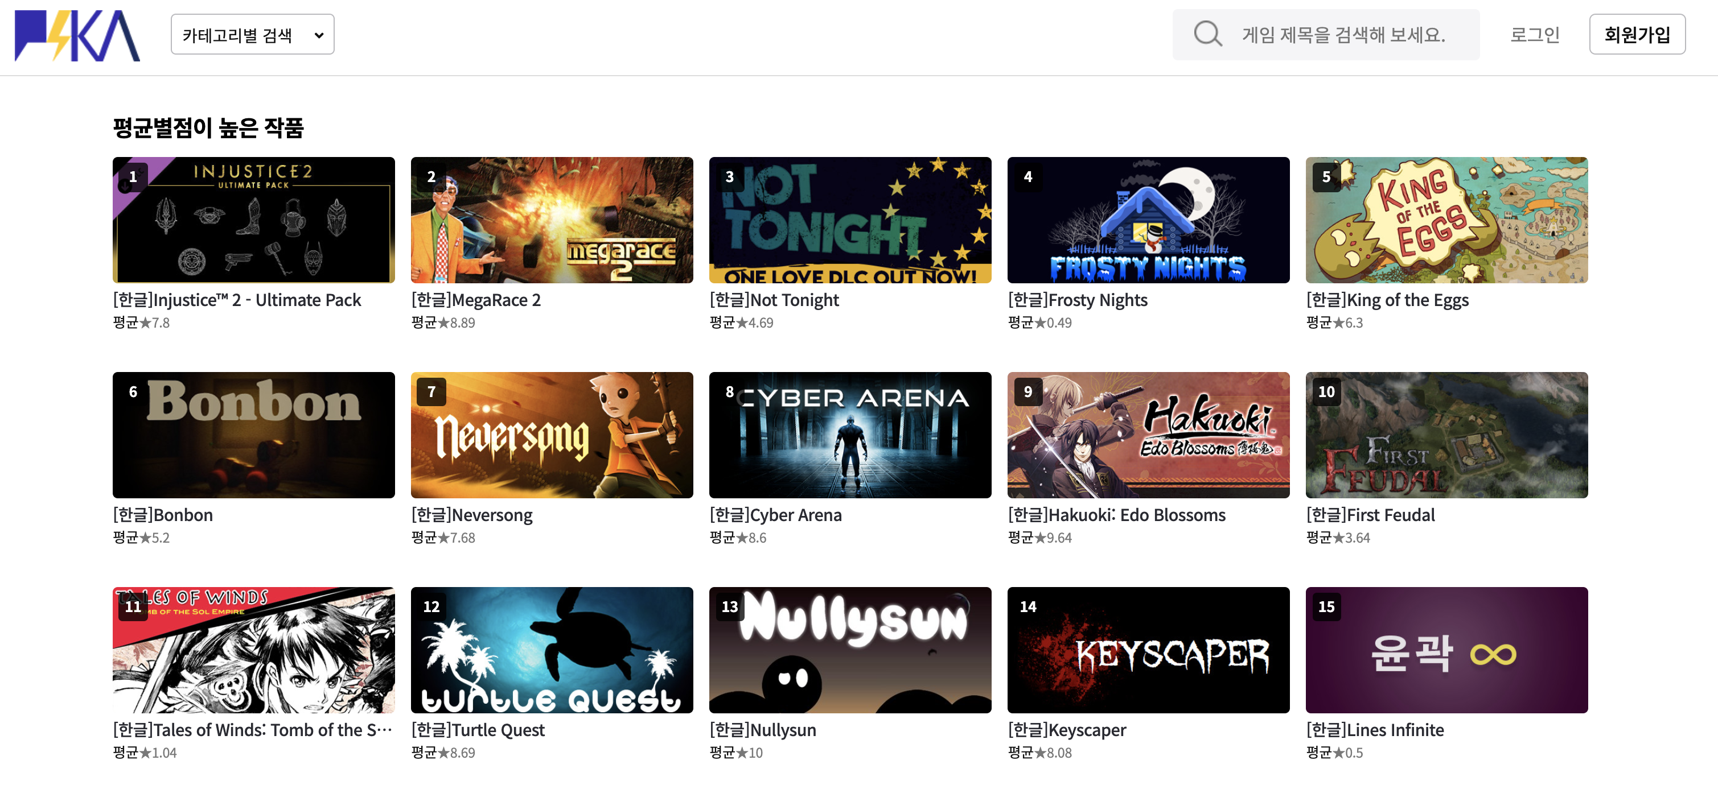This screenshot has height=785, width=1718.
Task: Select the MegaRace 2 game banner
Action: (x=552, y=220)
